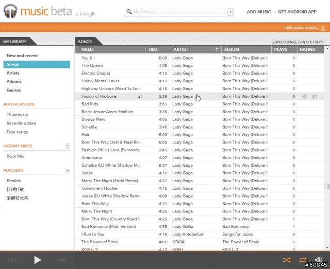
Task: Toggle shuffle mode
Action: point(287,260)
